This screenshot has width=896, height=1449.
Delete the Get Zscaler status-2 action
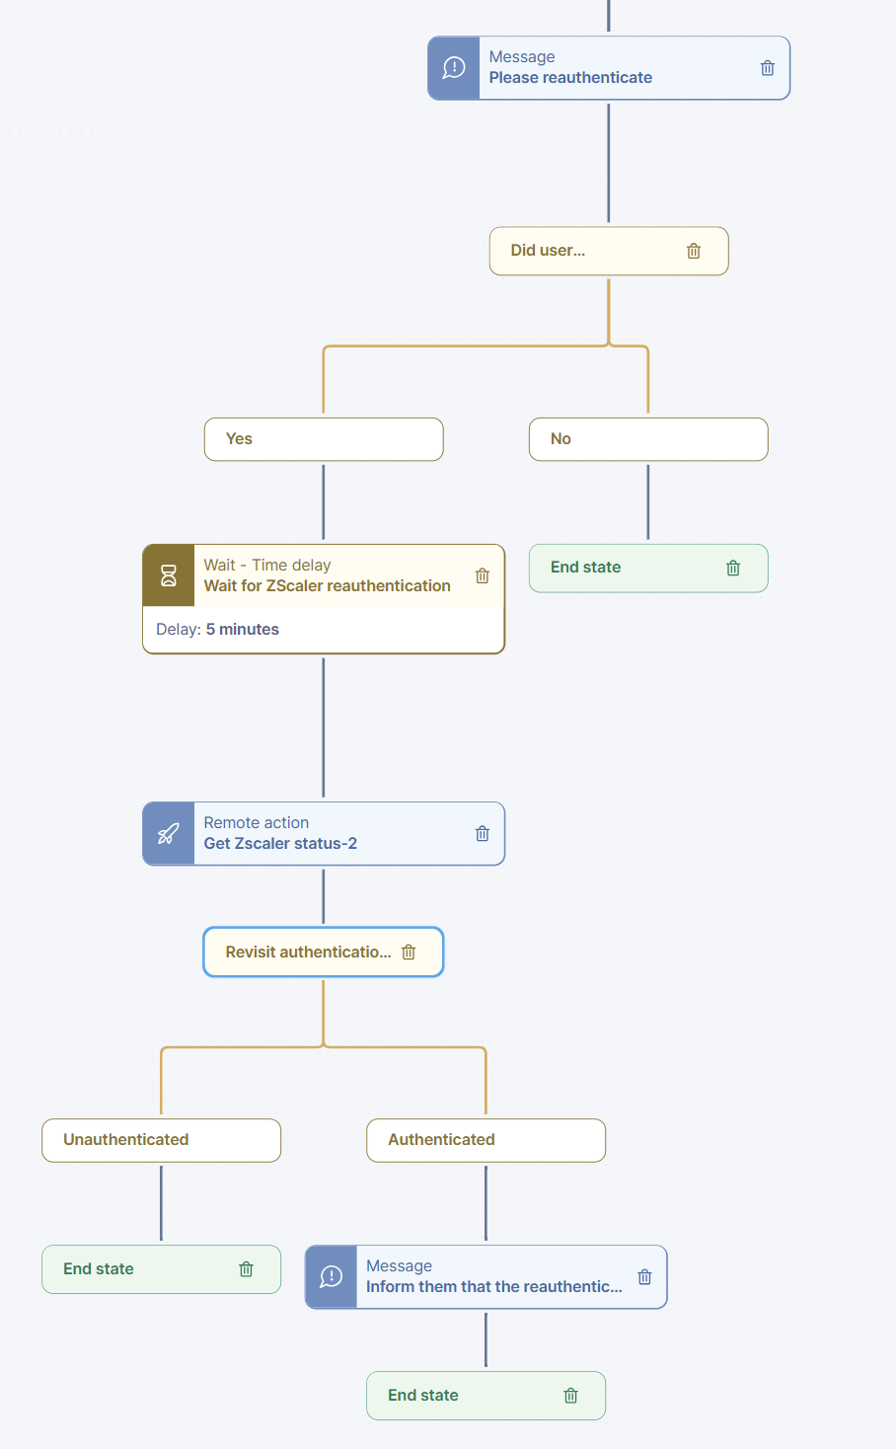click(483, 834)
